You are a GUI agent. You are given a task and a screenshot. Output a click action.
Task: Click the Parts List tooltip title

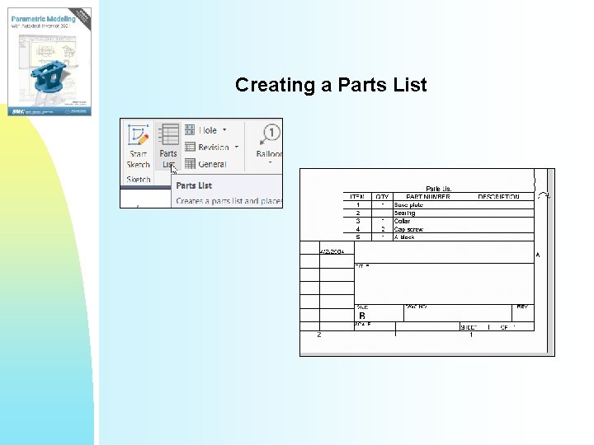(194, 185)
